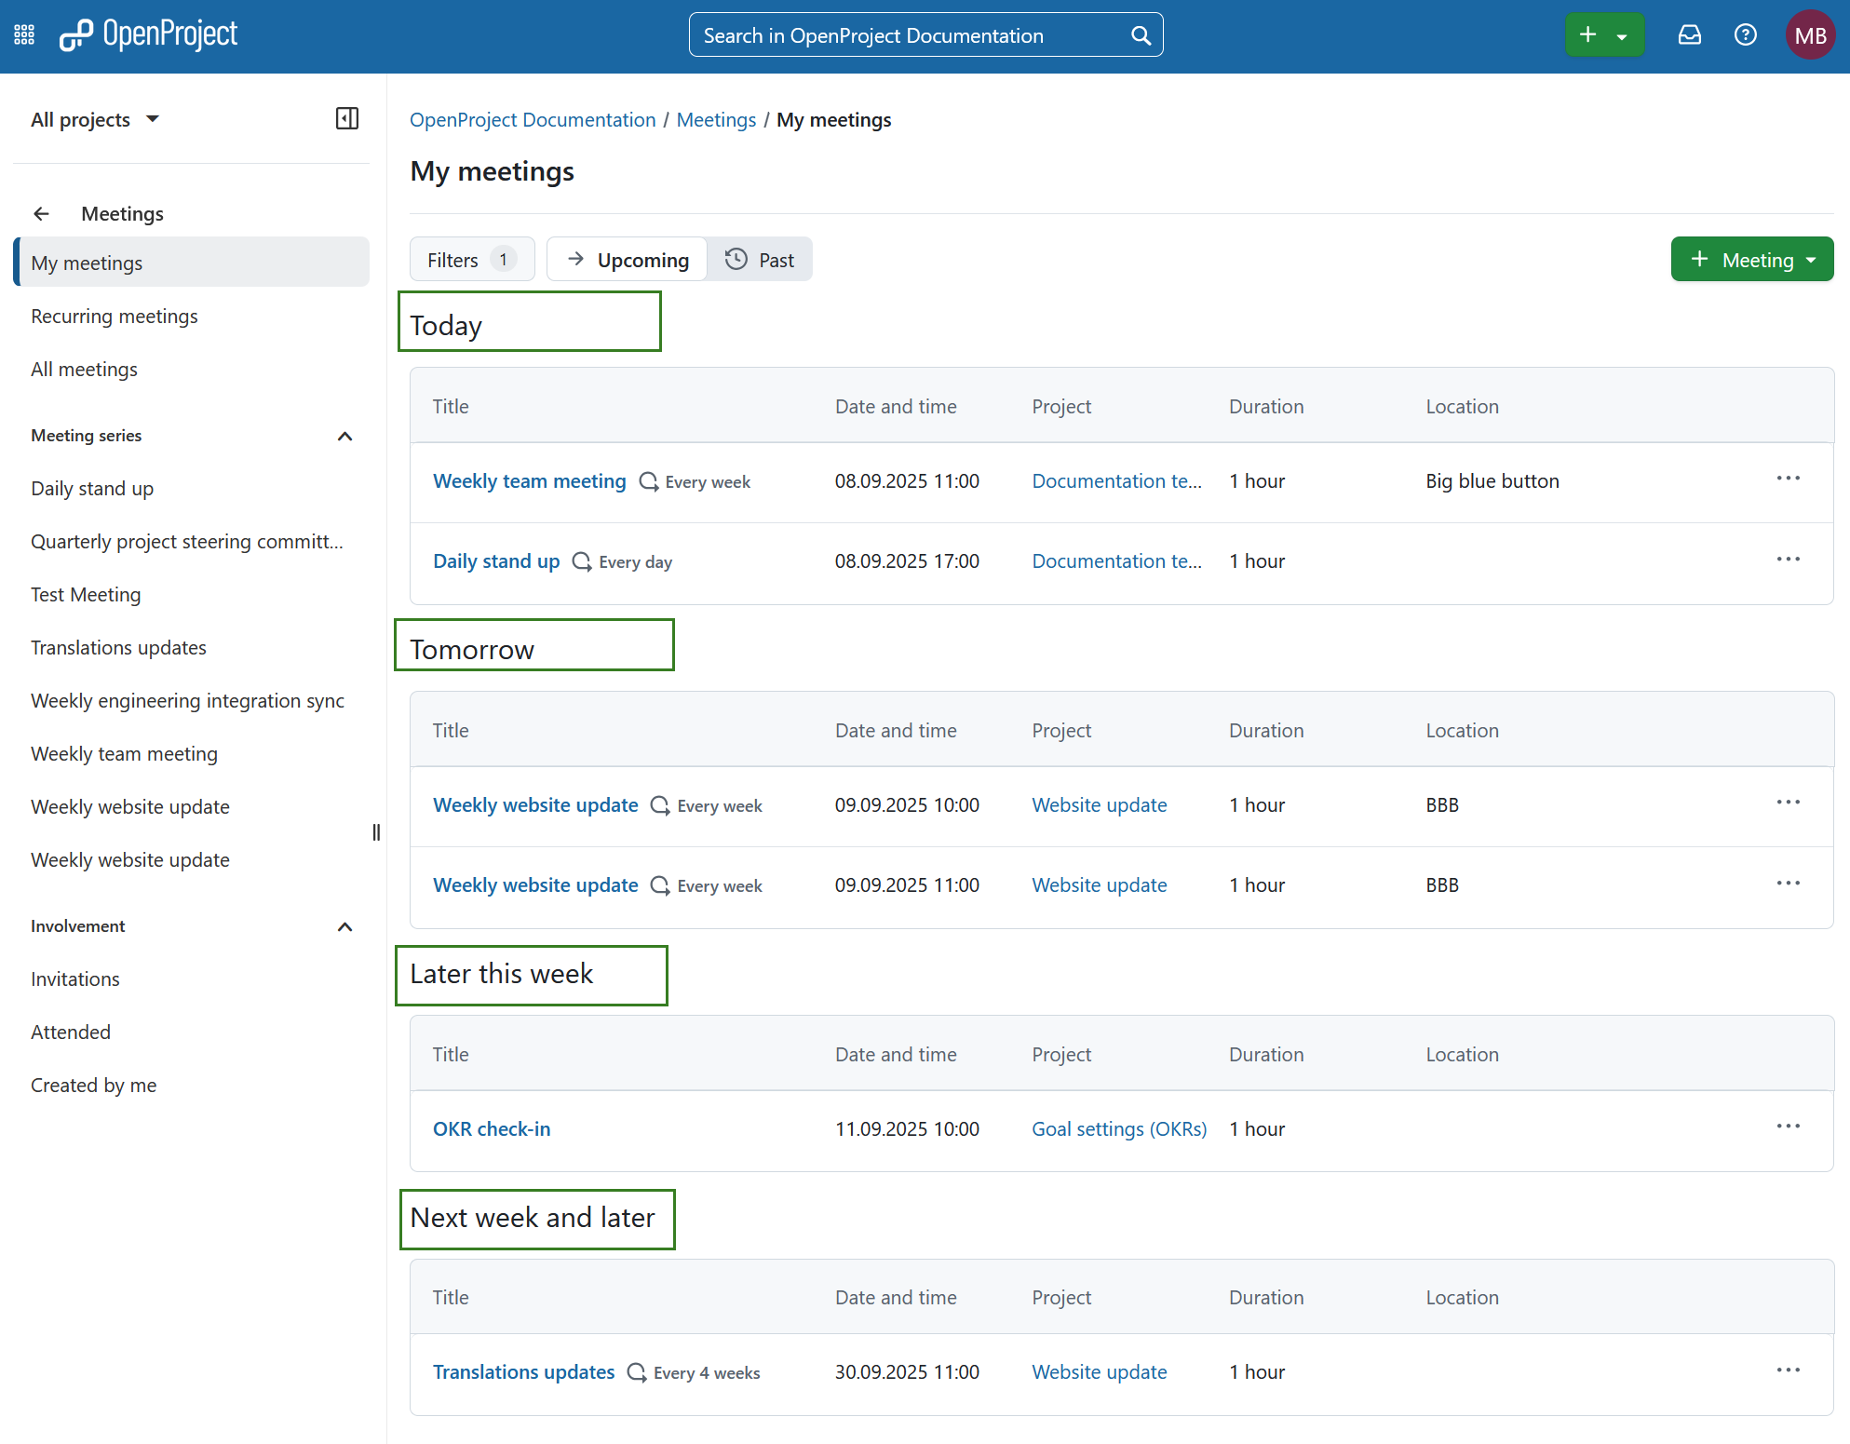Viewport: 1850px width, 1444px height.
Task: Open the Weekly team meeting link
Action: click(x=529, y=480)
